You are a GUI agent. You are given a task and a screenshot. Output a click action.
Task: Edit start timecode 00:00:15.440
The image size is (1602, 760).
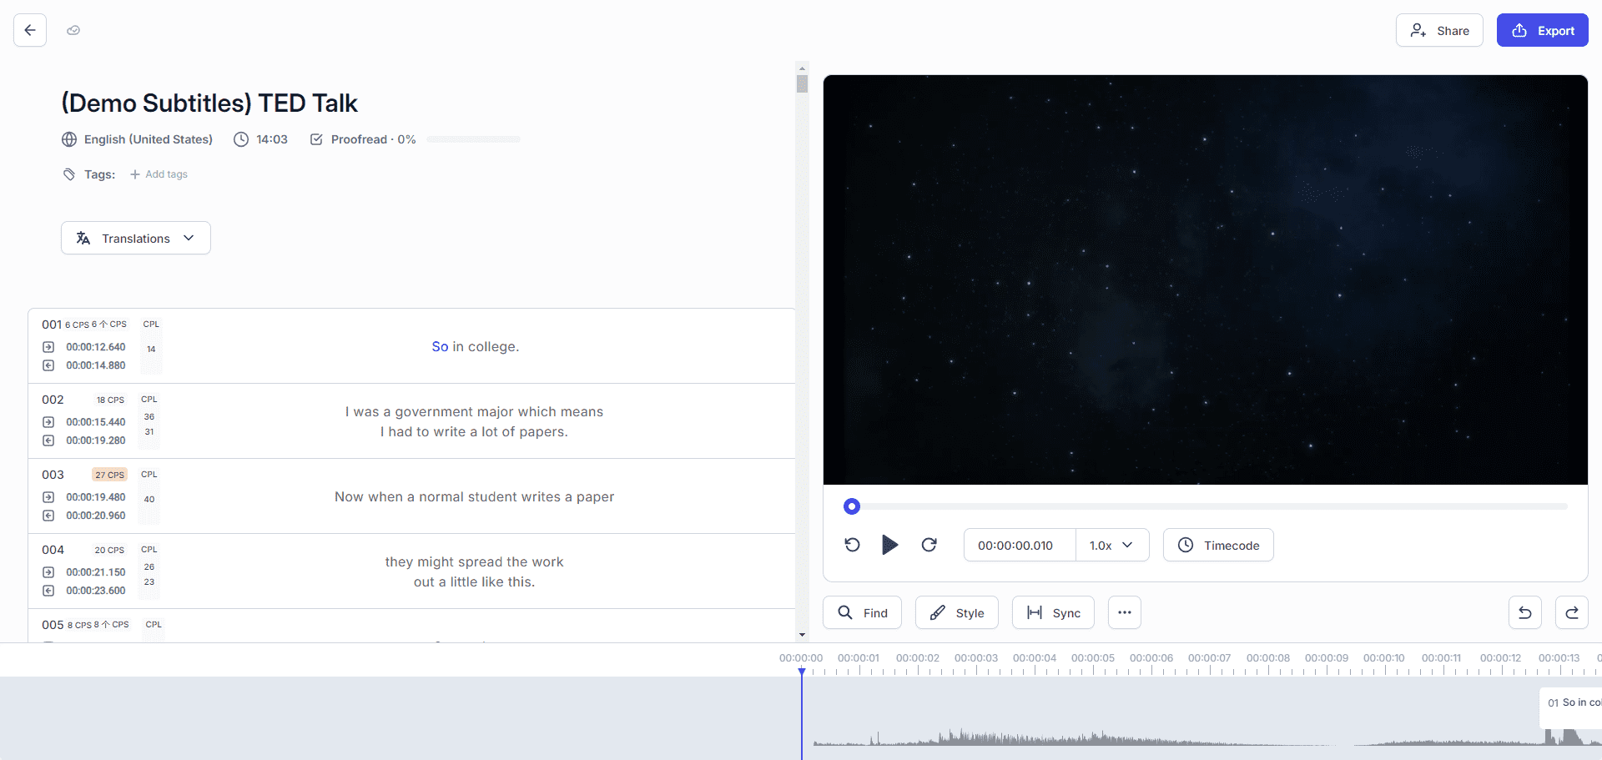[96, 422]
